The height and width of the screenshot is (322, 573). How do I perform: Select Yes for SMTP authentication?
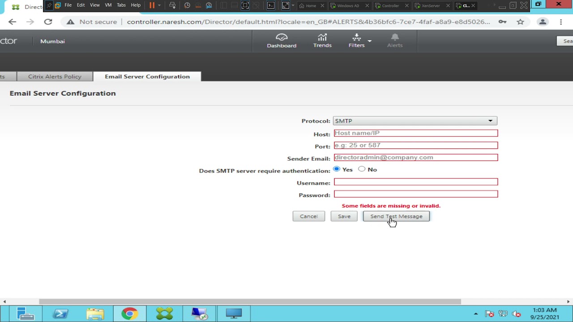tap(337, 169)
